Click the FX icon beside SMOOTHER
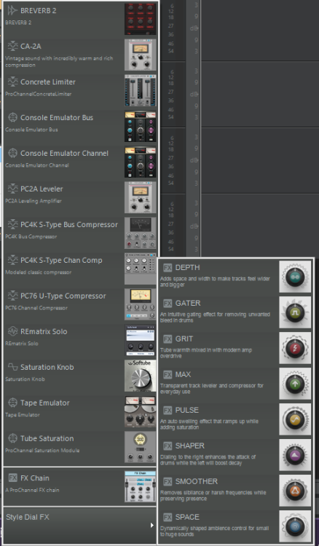Viewport: 319px width, 546px height. [x=168, y=482]
